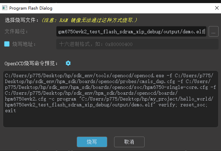
Task: Click the 烧写地址 label text
Action: coord(24,44)
